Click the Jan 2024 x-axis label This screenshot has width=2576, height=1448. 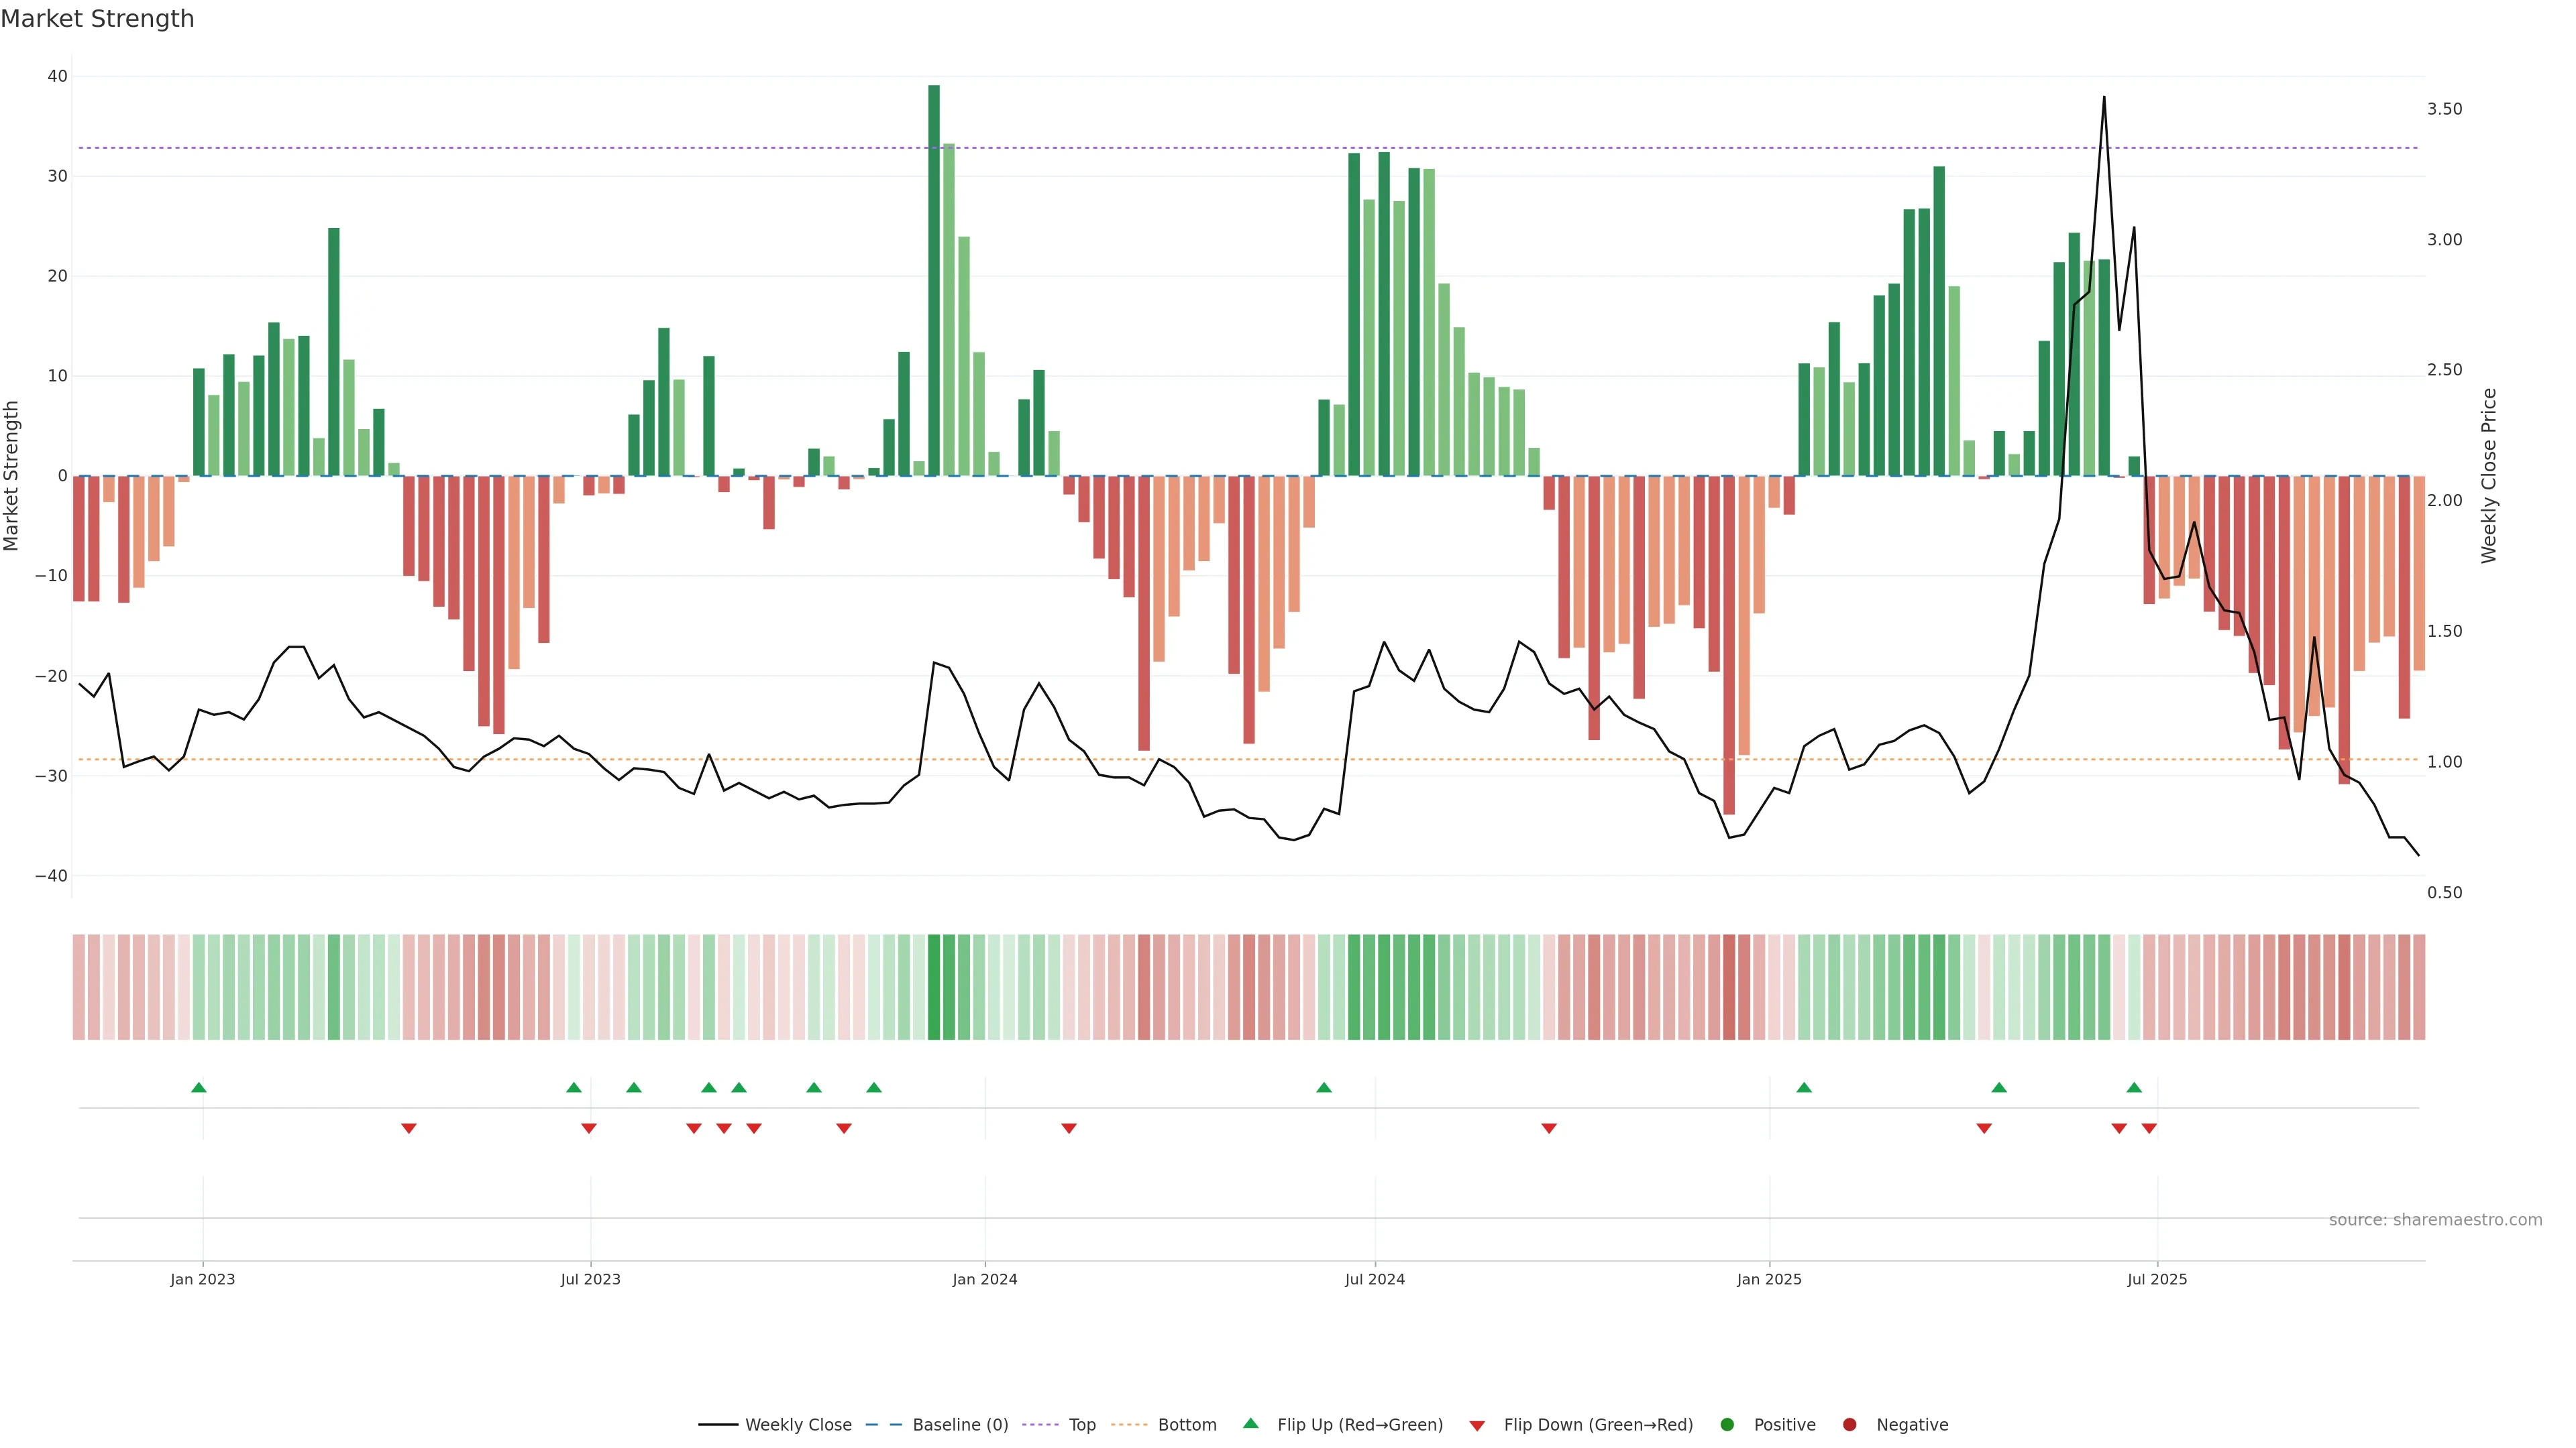984,1279
